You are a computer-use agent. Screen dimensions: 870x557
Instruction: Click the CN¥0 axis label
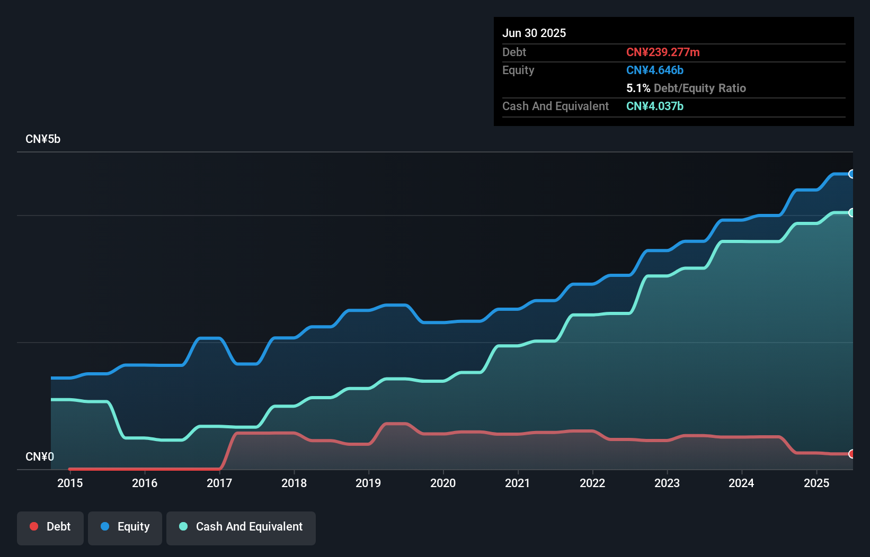coord(40,456)
